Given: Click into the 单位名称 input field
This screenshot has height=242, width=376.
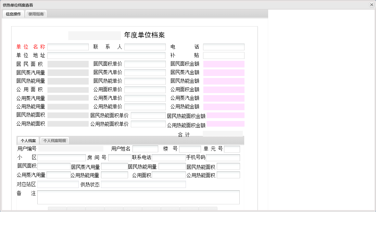Looking at the screenshot, I should pyautogui.click(x=68, y=47).
